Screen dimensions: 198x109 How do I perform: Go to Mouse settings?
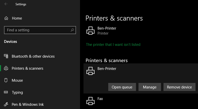pos(17,80)
